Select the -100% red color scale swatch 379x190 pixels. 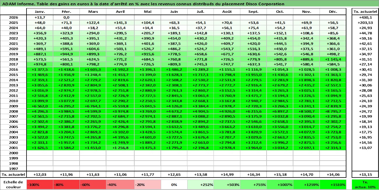(40, 184)
